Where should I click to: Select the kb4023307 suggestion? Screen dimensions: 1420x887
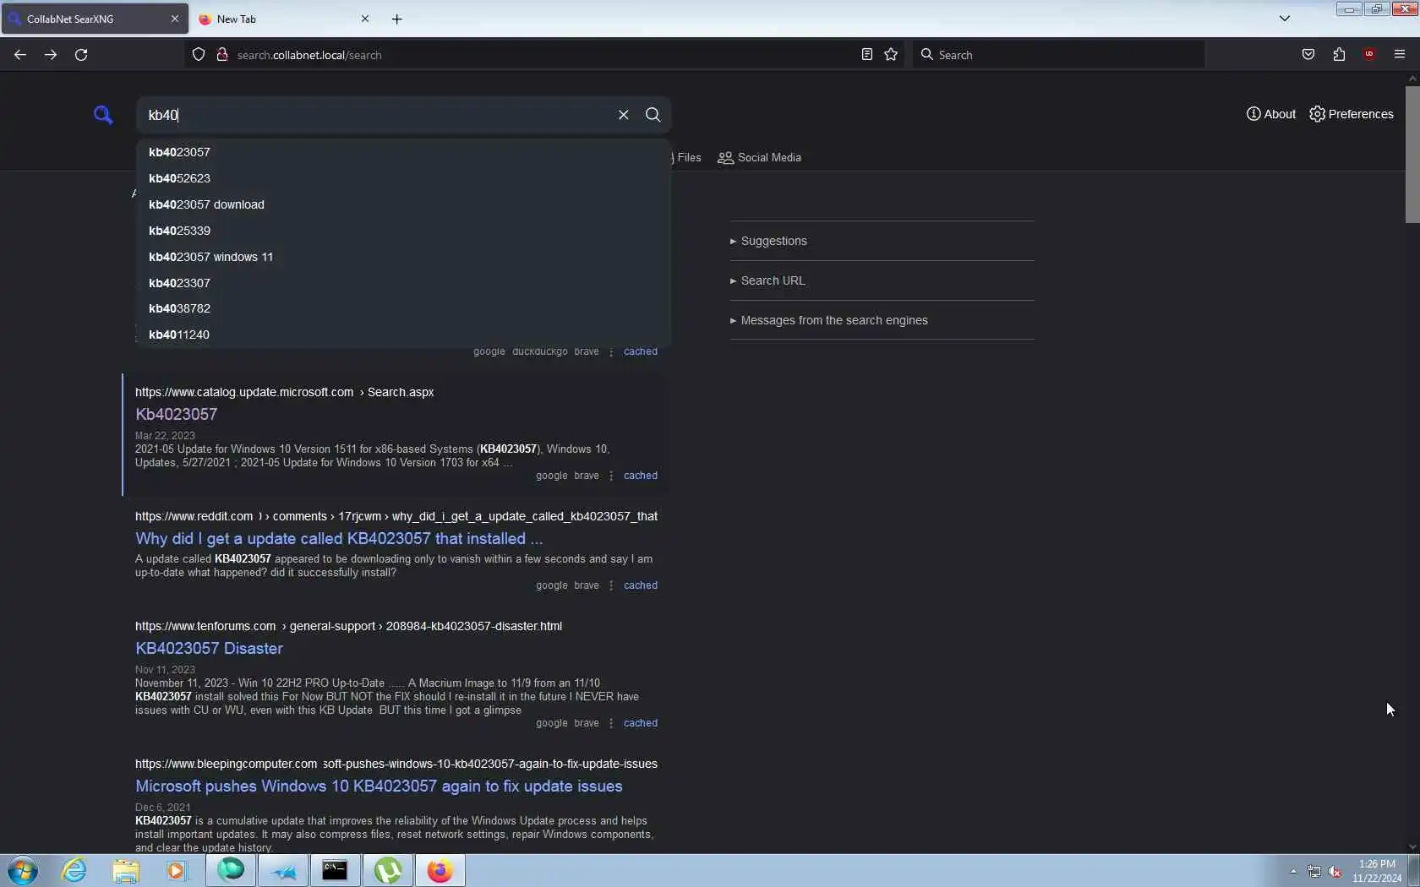(403, 283)
